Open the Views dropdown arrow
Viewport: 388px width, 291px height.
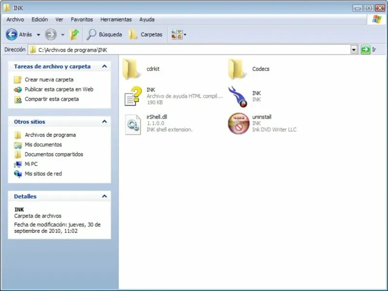coord(185,34)
